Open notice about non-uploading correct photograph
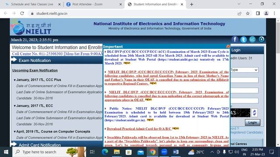The image size is (280, 157). pos(167,96)
